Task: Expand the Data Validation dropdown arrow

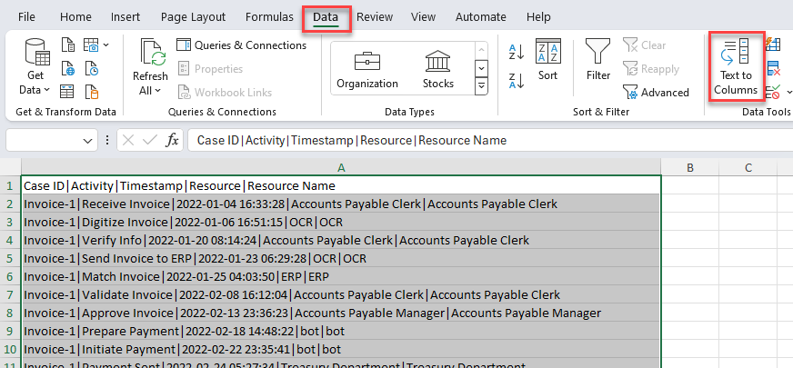Action: coord(788,93)
